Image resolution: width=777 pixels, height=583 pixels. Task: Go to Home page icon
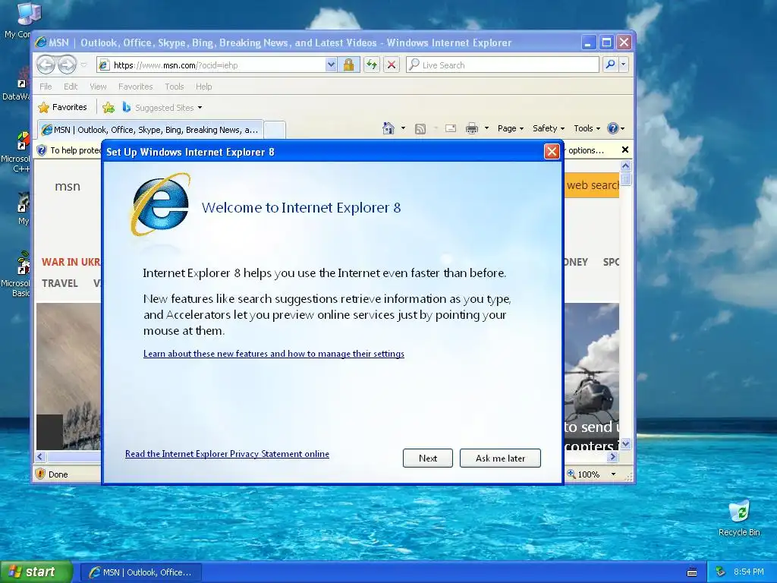click(x=388, y=128)
